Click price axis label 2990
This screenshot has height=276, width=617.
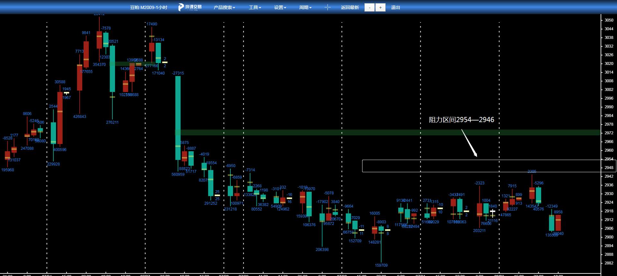pos(609,107)
